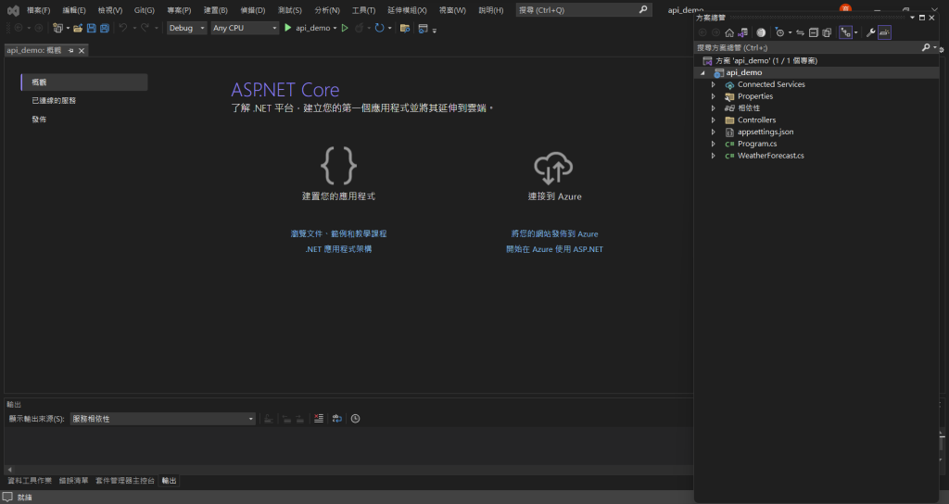Image resolution: width=949 pixels, height=504 pixels.
Task: Expand the Properties node
Action: click(714, 96)
